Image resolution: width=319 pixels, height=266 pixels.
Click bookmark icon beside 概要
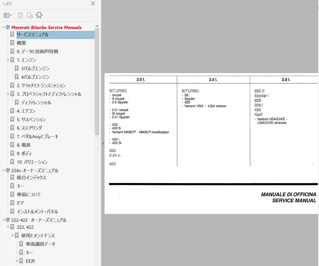(12, 43)
